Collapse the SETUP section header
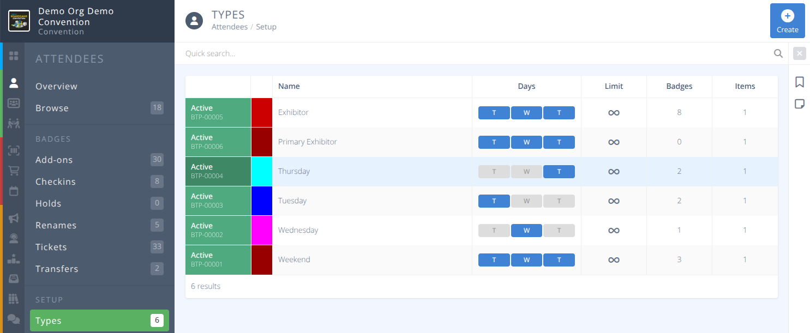The image size is (810, 333). 50,299
